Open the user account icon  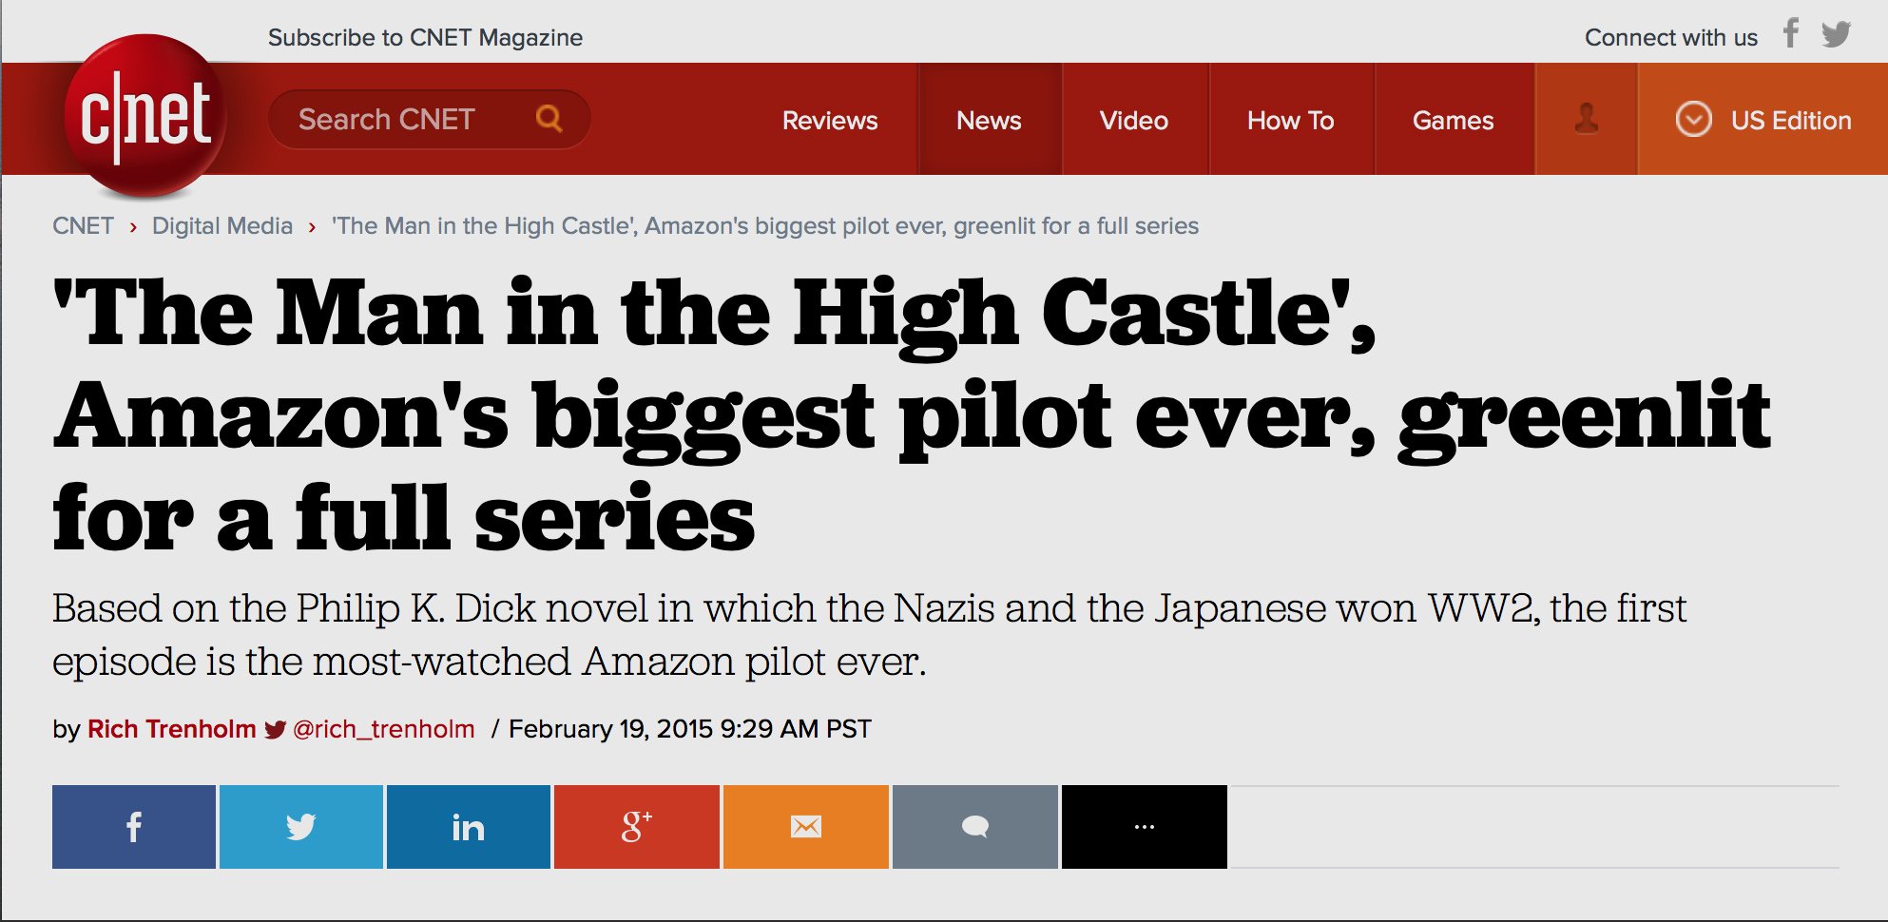[1586, 119]
